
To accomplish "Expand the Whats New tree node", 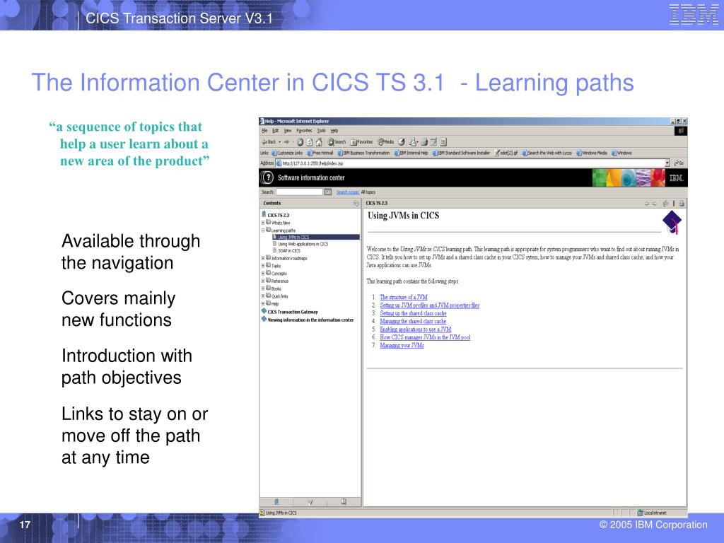I will coord(263,223).
